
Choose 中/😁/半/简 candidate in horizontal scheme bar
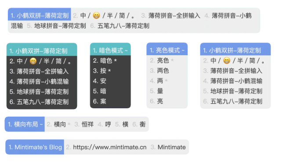point(104,16)
